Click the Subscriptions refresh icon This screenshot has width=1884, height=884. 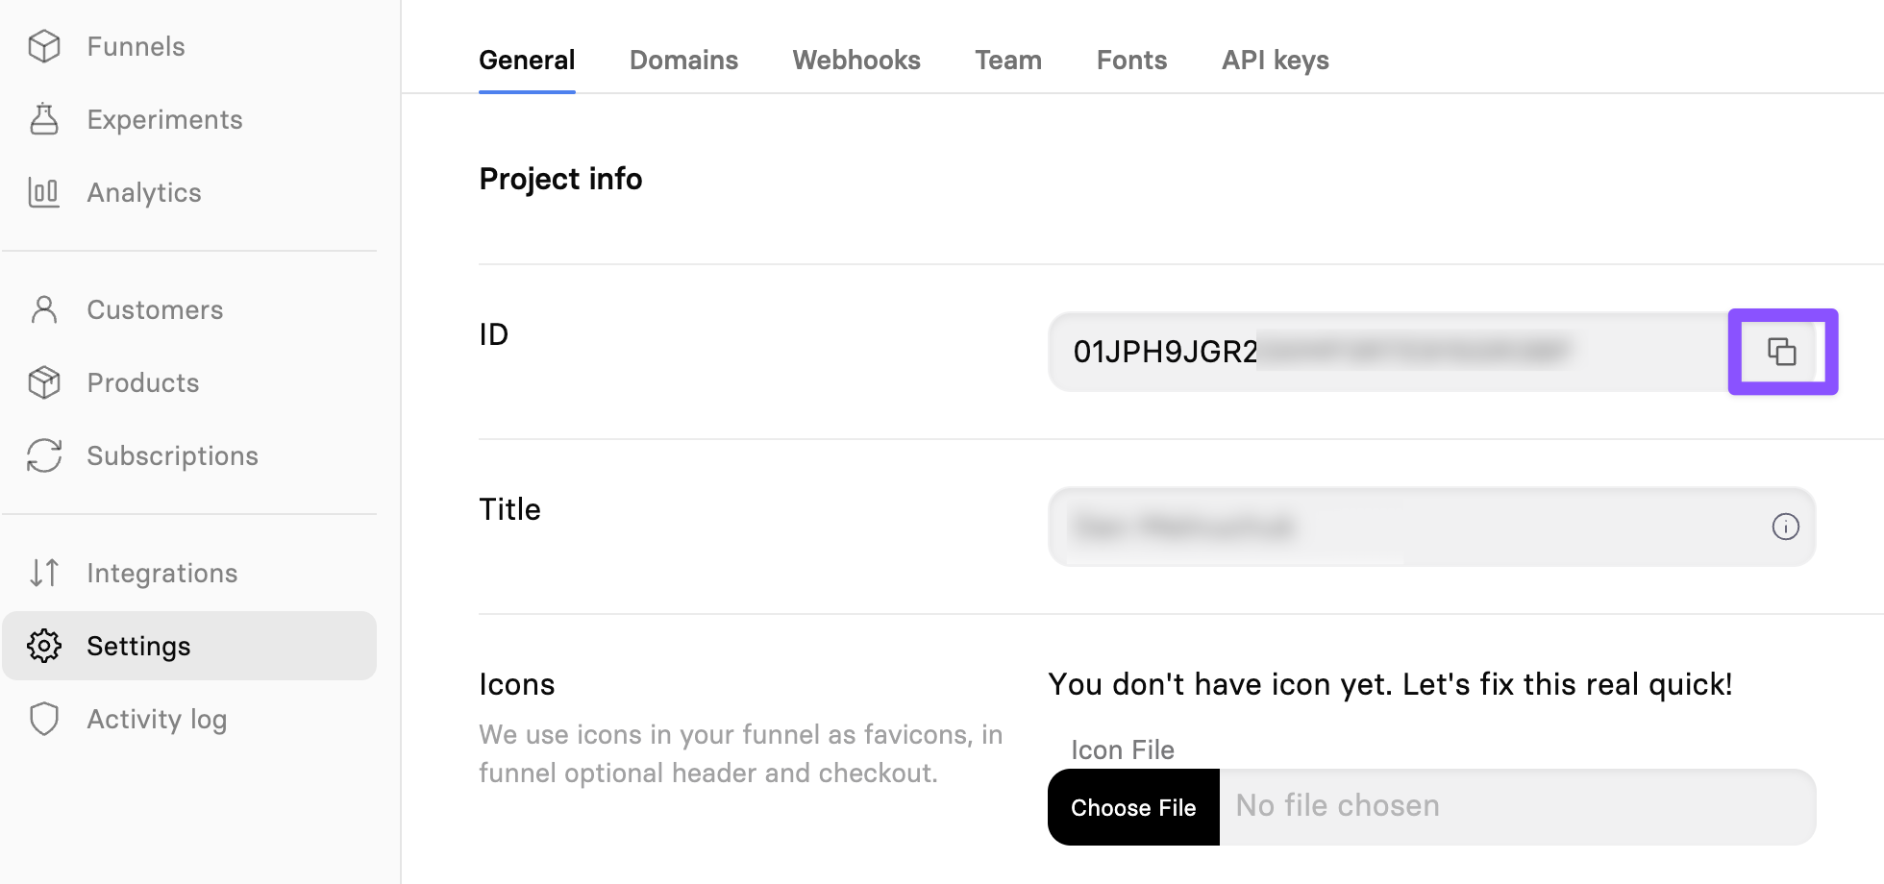pos(44,455)
